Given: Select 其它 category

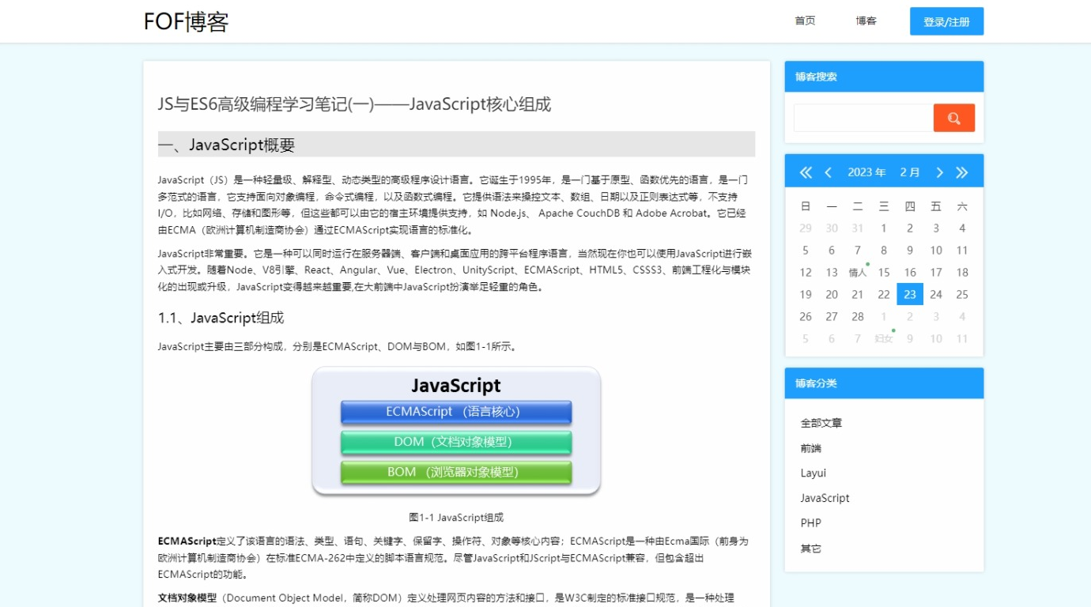Looking at the screenshot, I should point(810,549).
